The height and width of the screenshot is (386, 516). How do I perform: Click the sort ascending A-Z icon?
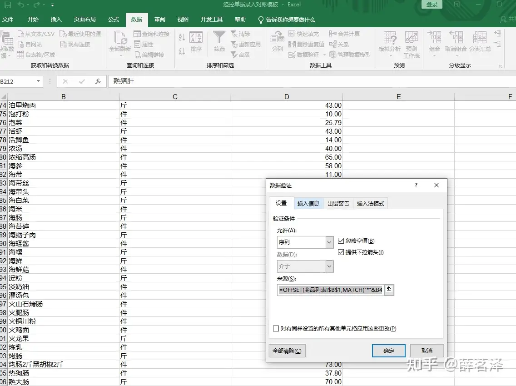(182, 38)
